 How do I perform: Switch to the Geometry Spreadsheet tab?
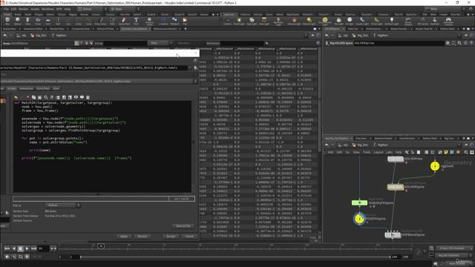pyautogui.click(x=134, y=29)
